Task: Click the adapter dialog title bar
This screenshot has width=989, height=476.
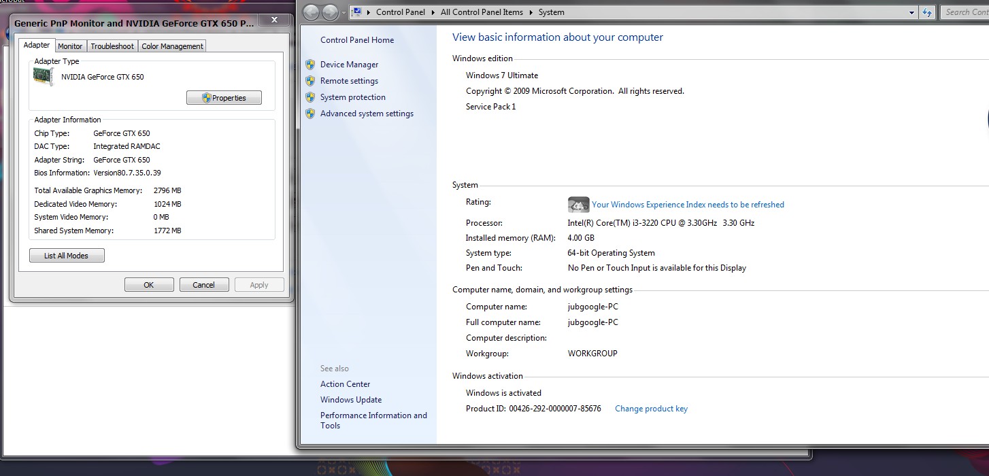Action: click(x=135, y=22)
